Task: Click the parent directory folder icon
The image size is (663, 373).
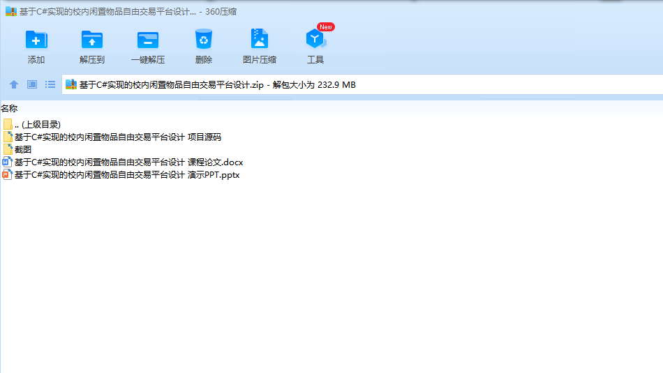Action: [8, 124]
